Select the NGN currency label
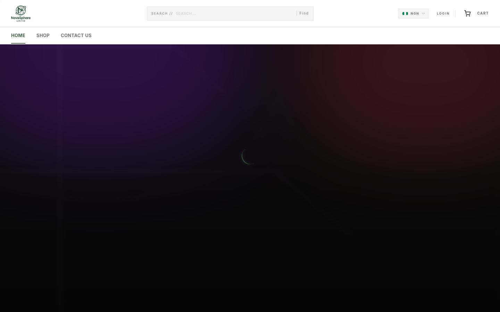The height and width of the screenshot is (312, 500). tap(415, 14)
